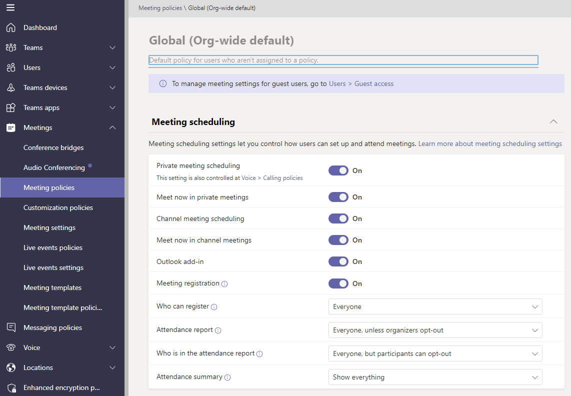
Task: Click info icon beside Attendance summary
Action: click(x=227, y=377)
